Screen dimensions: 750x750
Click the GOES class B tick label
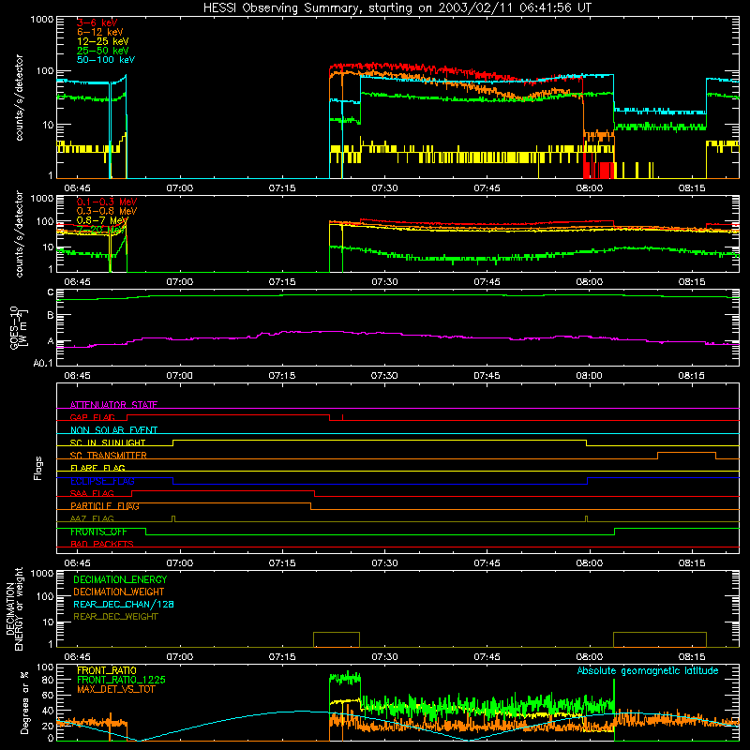tap(51, 315)
